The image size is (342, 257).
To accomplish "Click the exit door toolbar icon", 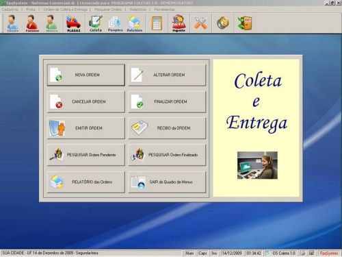I will [244, 23].
